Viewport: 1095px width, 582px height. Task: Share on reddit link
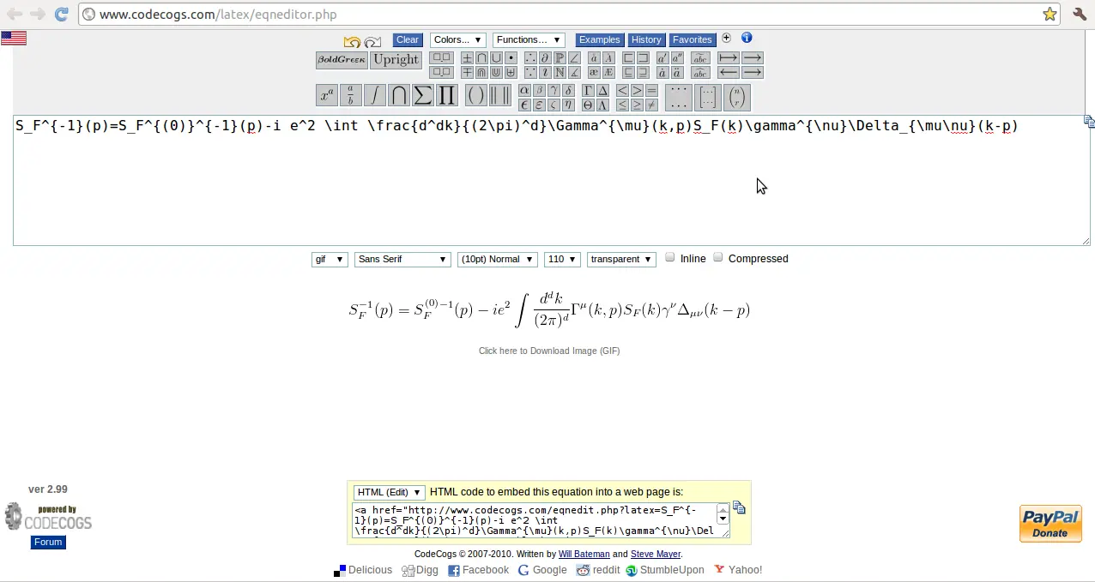(598, 570)
